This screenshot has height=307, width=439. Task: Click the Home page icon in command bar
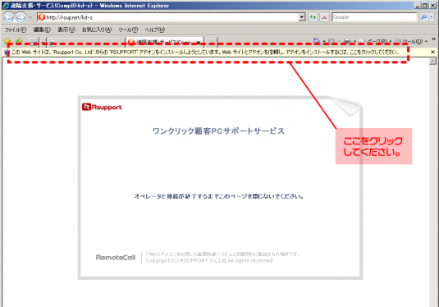coord(317,42)
